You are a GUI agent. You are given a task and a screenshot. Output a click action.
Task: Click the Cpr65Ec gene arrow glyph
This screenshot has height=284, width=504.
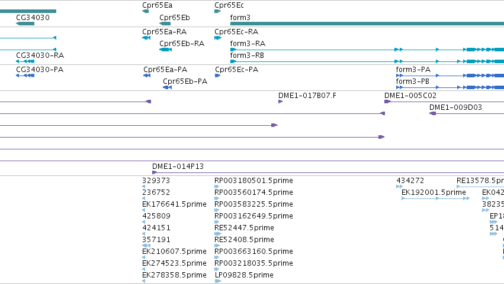click(x=217, y=12)
